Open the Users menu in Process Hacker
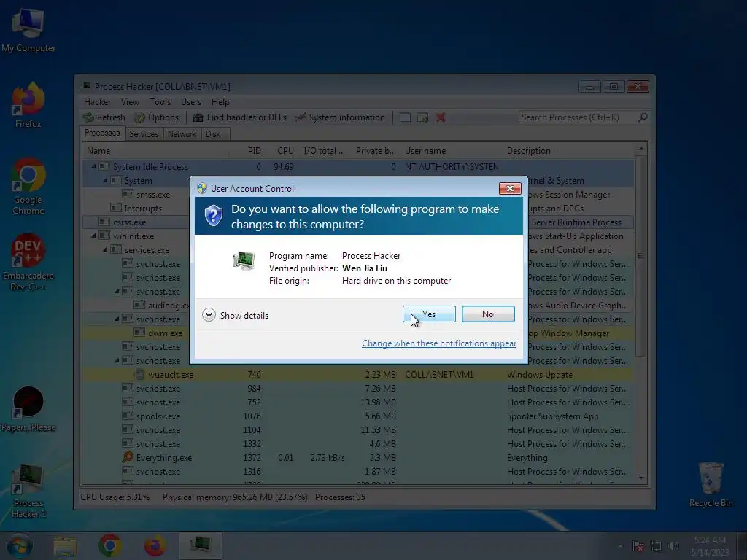Image resolution: width=747 pixels, height=560 pixels. [191, 102]
